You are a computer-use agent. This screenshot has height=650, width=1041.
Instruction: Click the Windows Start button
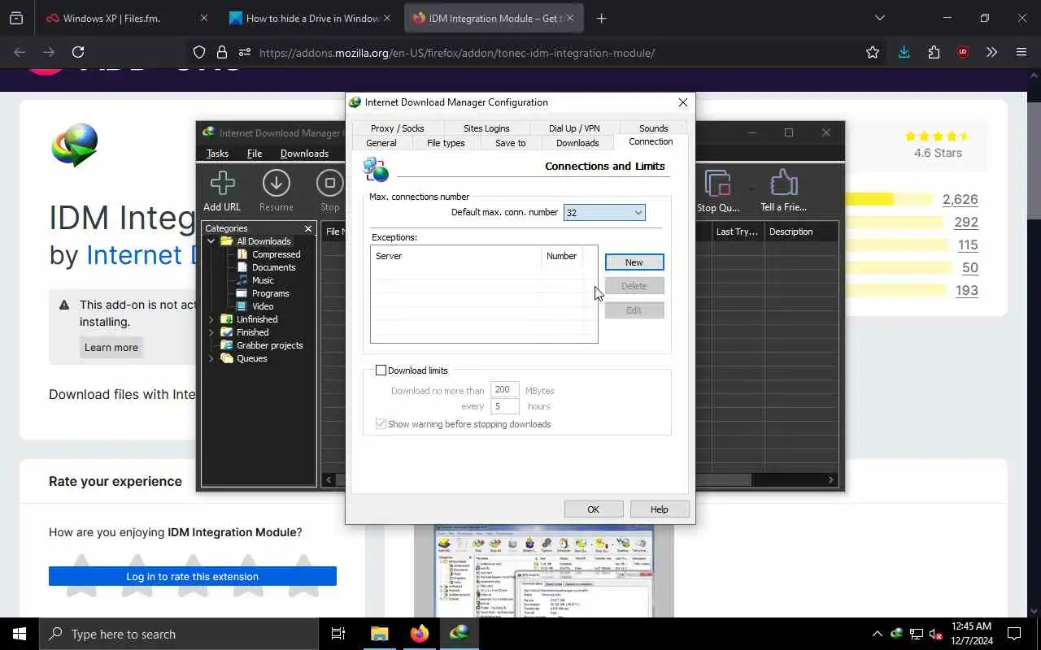(20, 634)
